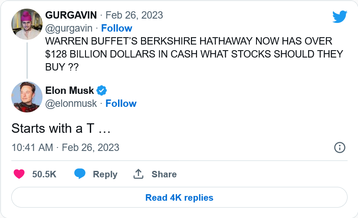The width and height of the screenshot is (358, 218).
Task: Click the share arrow icon
Action: click(138, 174)
